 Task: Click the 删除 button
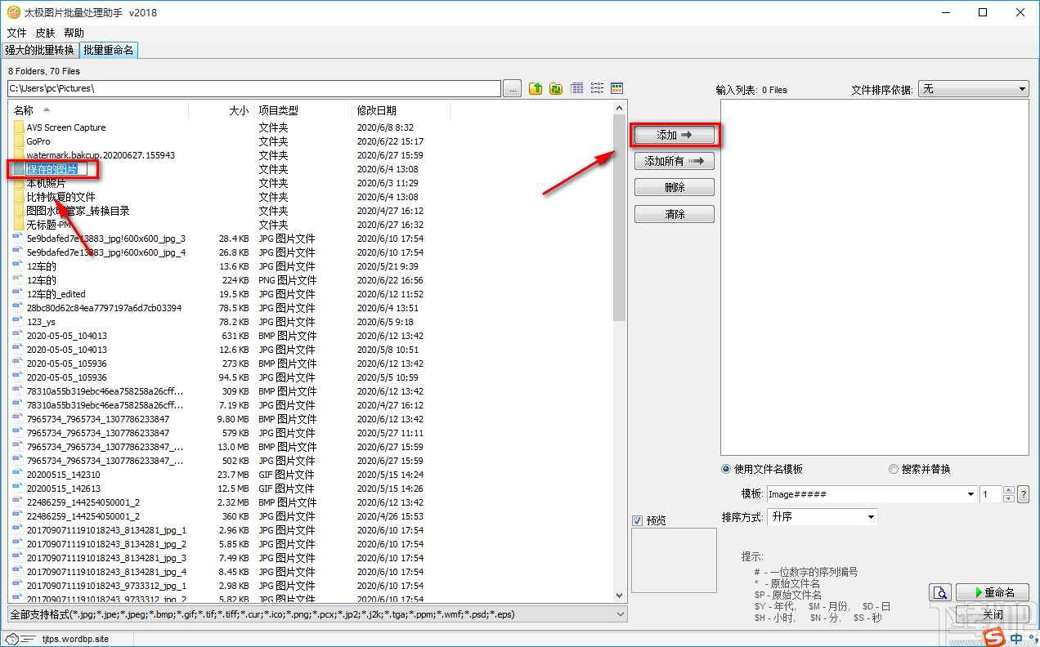point(675,187)
